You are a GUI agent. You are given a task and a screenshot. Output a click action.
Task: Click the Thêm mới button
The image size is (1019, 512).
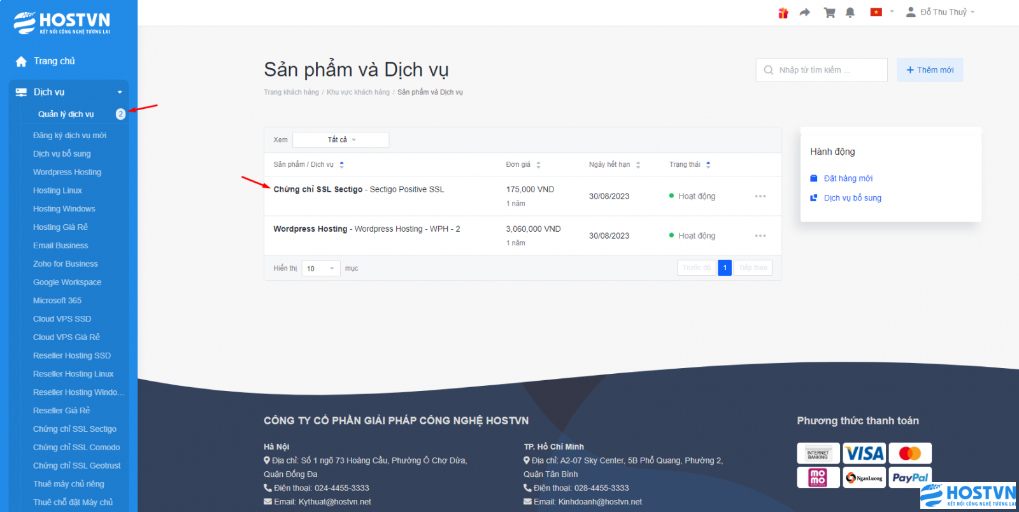[x=930, y=70]
